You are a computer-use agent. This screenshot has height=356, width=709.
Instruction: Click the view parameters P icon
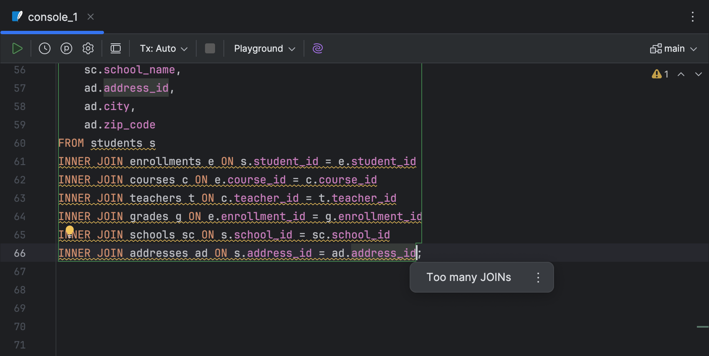coord(66,48)
